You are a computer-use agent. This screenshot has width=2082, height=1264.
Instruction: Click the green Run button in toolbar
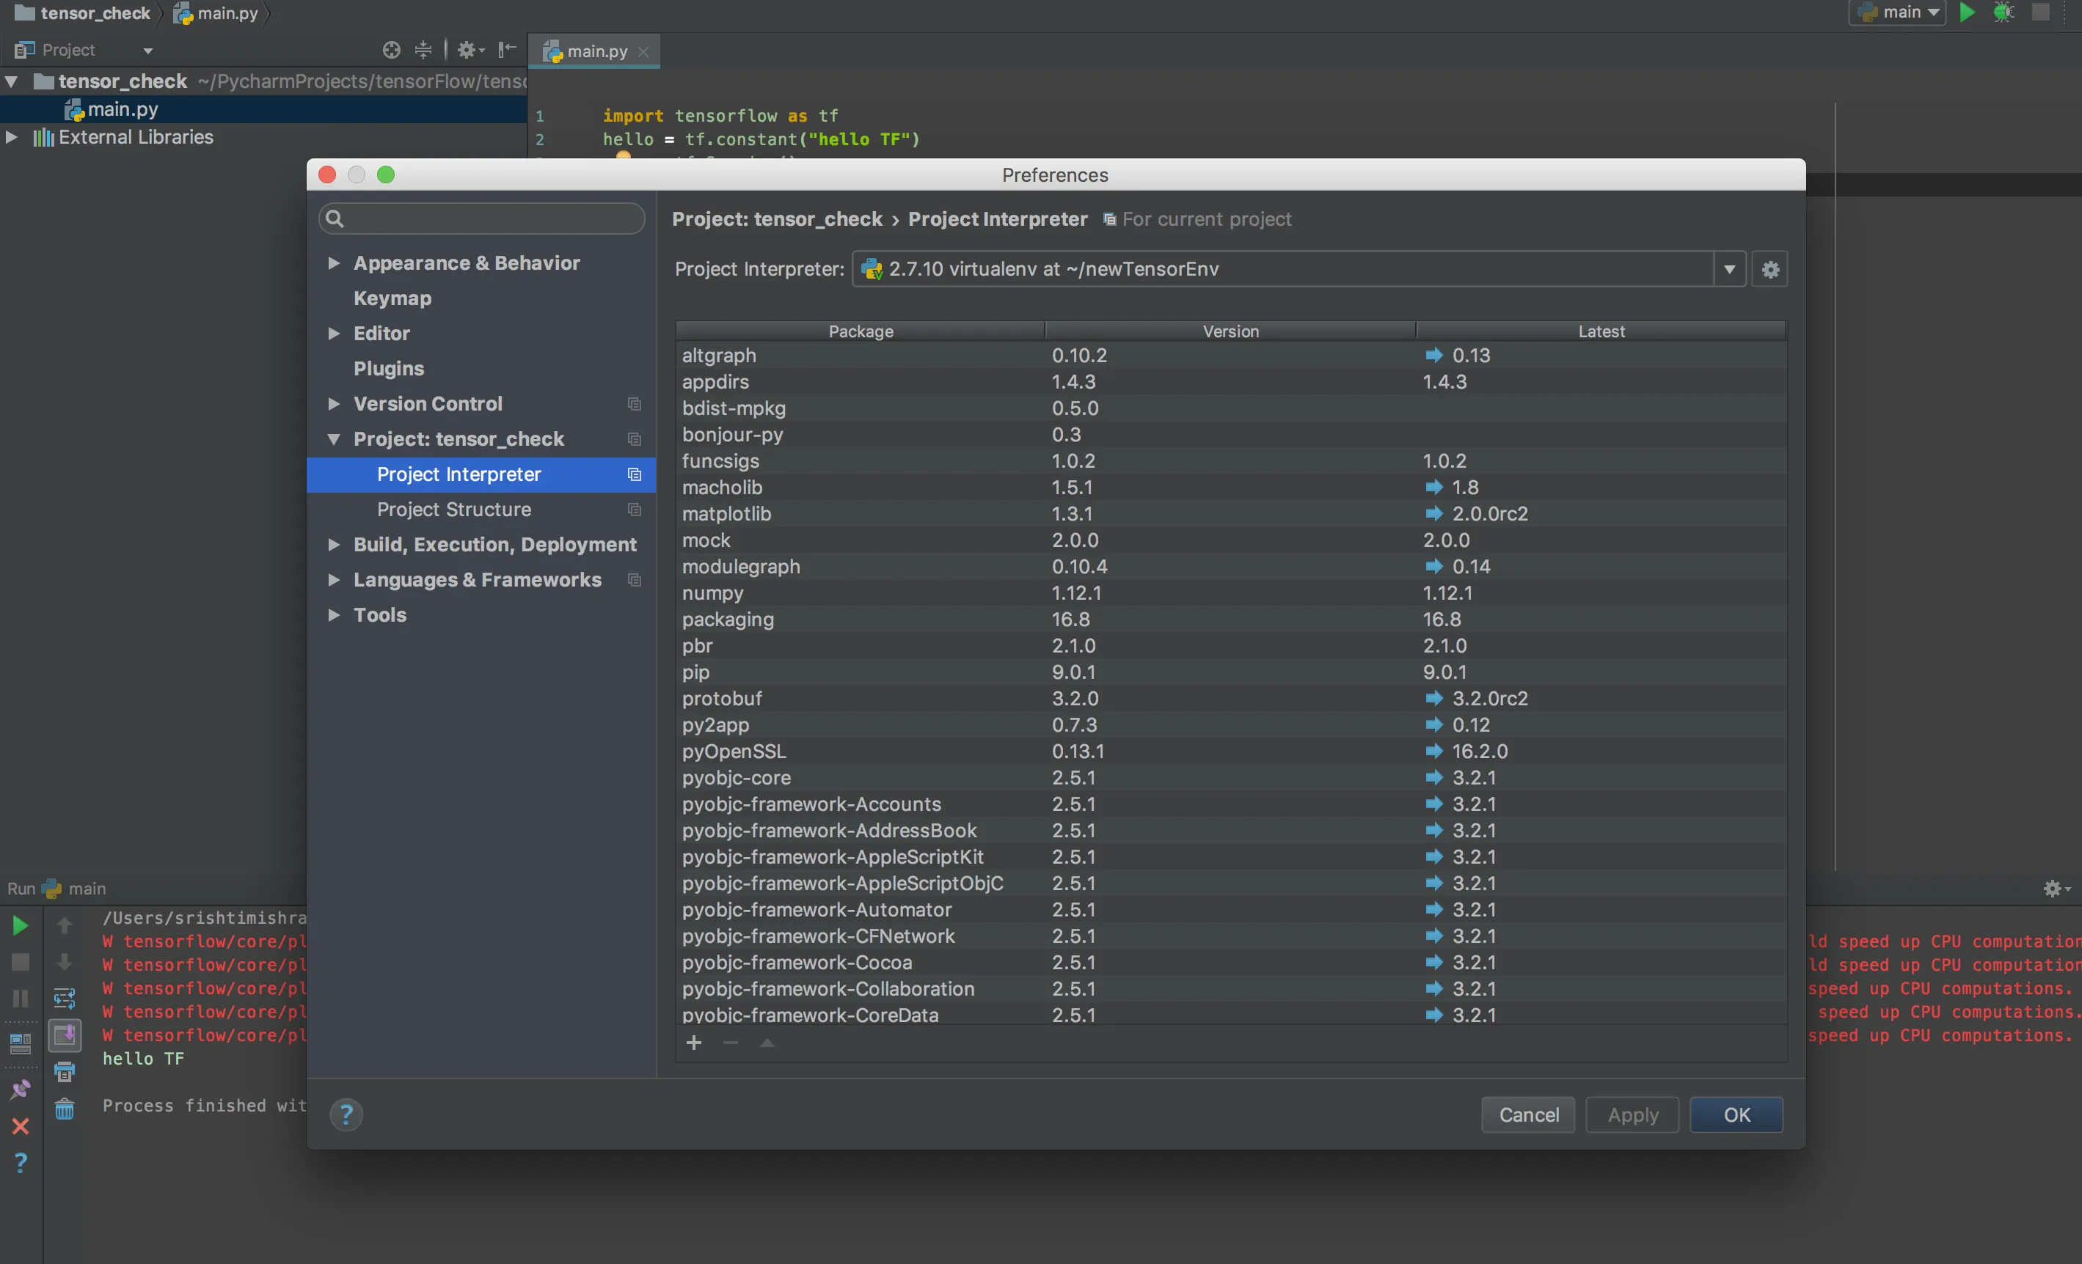coord(1967,12)
